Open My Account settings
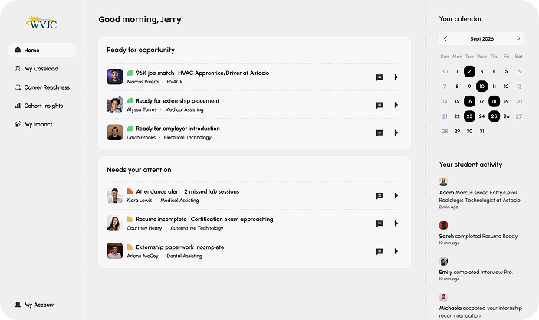 (x=35, y=305)
